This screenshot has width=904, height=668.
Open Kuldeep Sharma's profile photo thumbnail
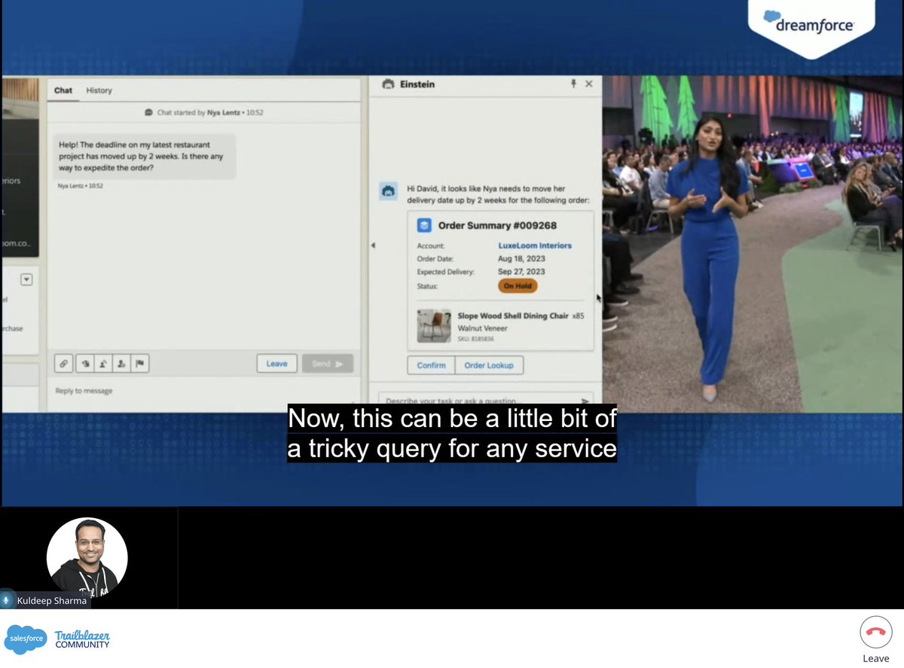coord(87,558)
